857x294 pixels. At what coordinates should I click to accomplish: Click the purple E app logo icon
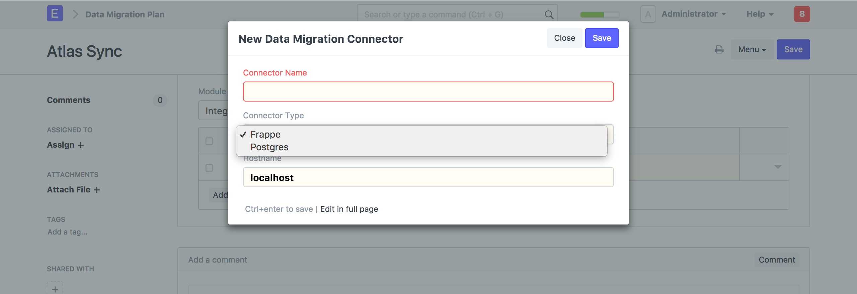(55, 14)
